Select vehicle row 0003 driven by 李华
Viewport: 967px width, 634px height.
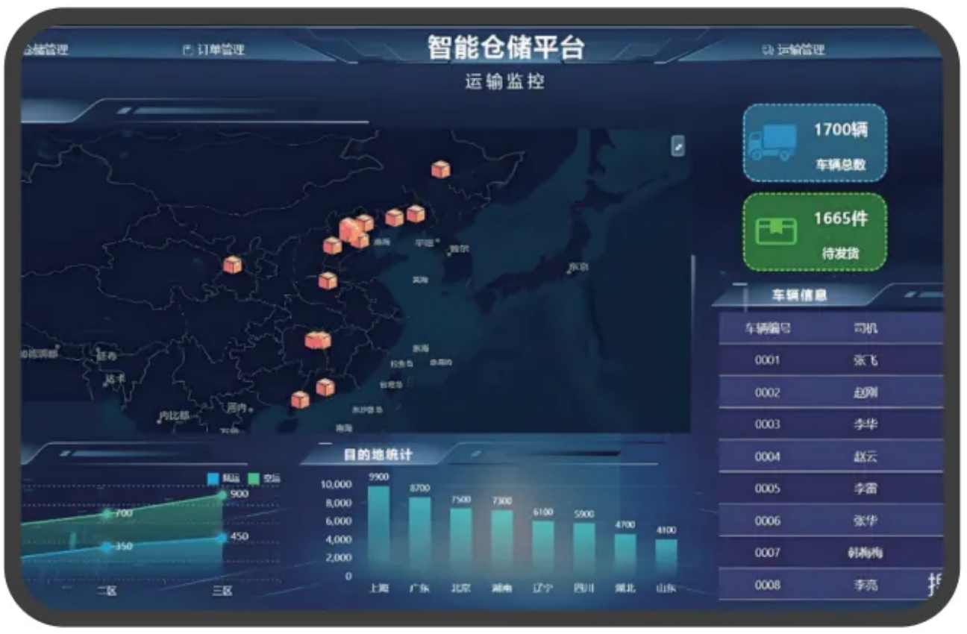pyautogui.click(x=830, y=424)
